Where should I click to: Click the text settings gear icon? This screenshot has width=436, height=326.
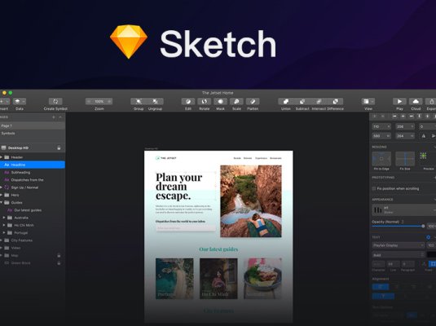coord(428,237)
